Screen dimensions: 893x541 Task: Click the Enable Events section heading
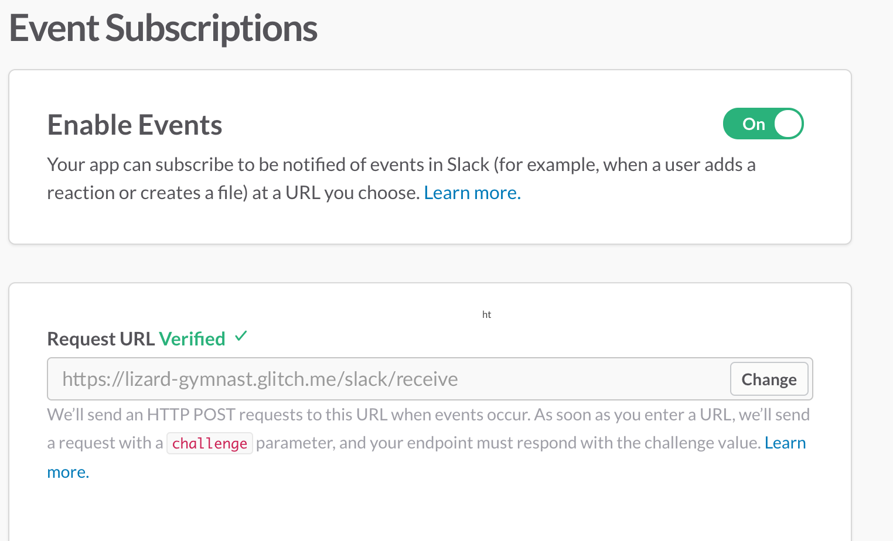pos(135,125)
